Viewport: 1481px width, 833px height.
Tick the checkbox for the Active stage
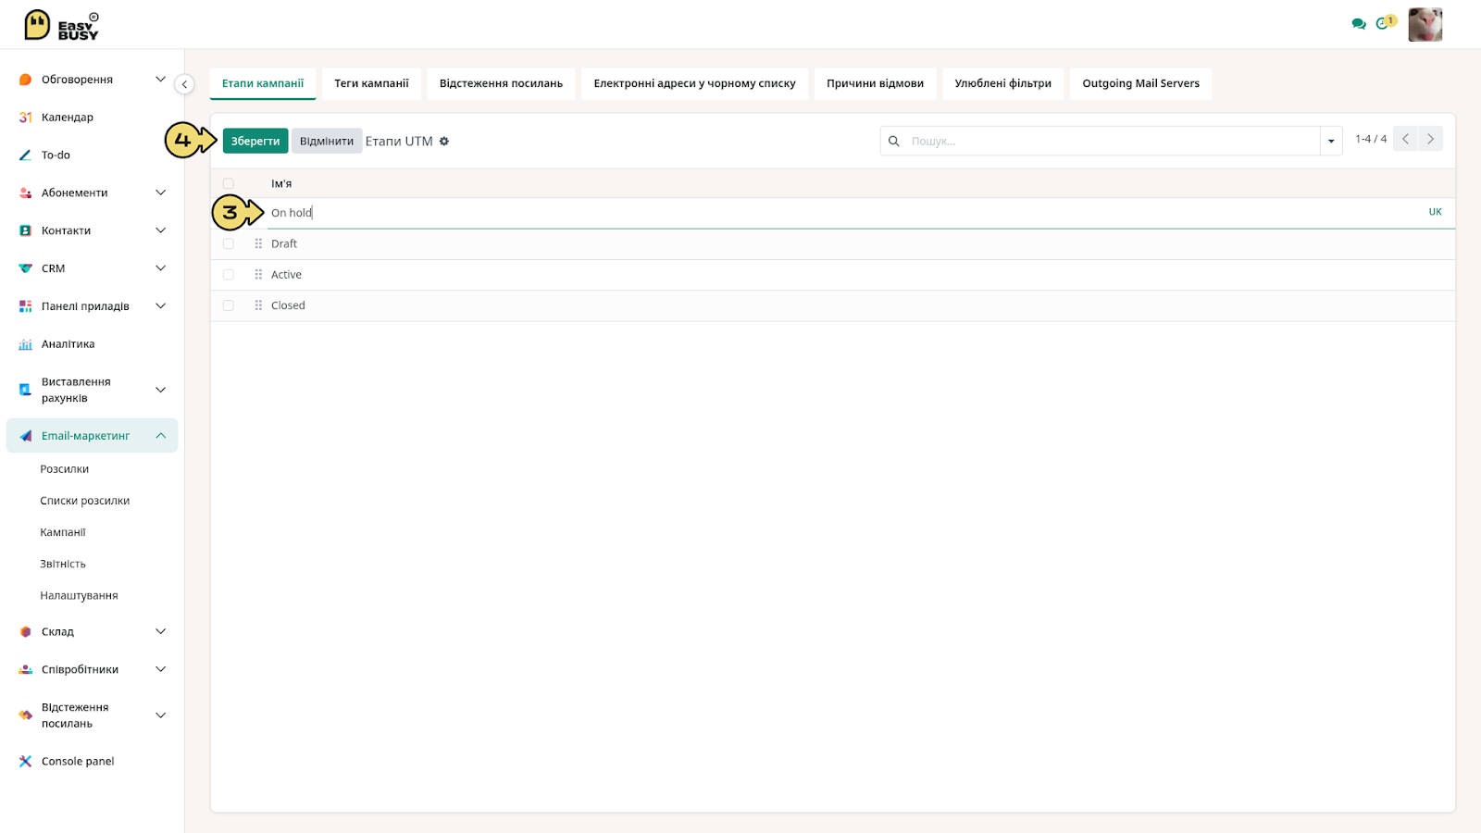point(229,275)
